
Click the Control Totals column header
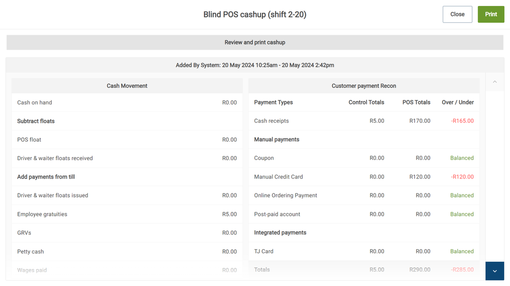pyautogui.click(x=366, y=102)
